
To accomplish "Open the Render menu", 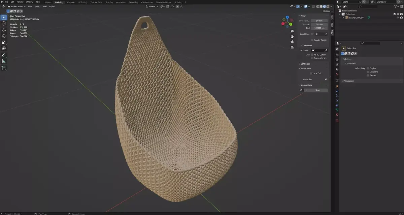I will point(20,2).
